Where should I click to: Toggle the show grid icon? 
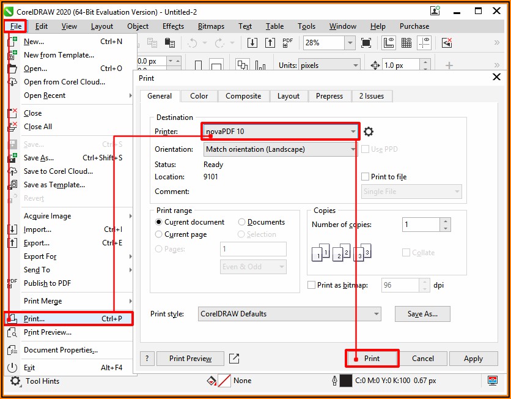[406, 43]
